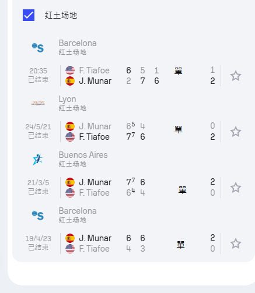Click the 單 label in the Lyon match
This screenshot has width=255, height=293.
click(x=178, y=129)
